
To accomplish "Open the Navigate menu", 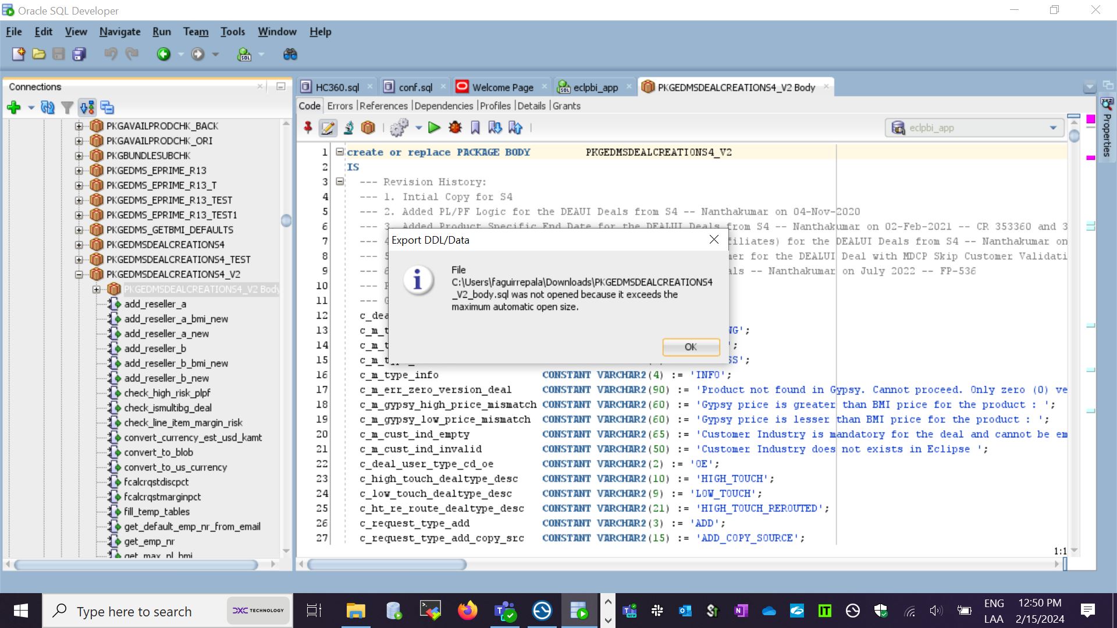I will click(120, 31).
